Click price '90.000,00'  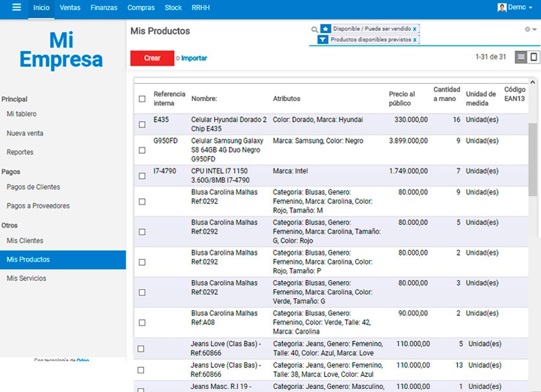[x=413, y=313]
